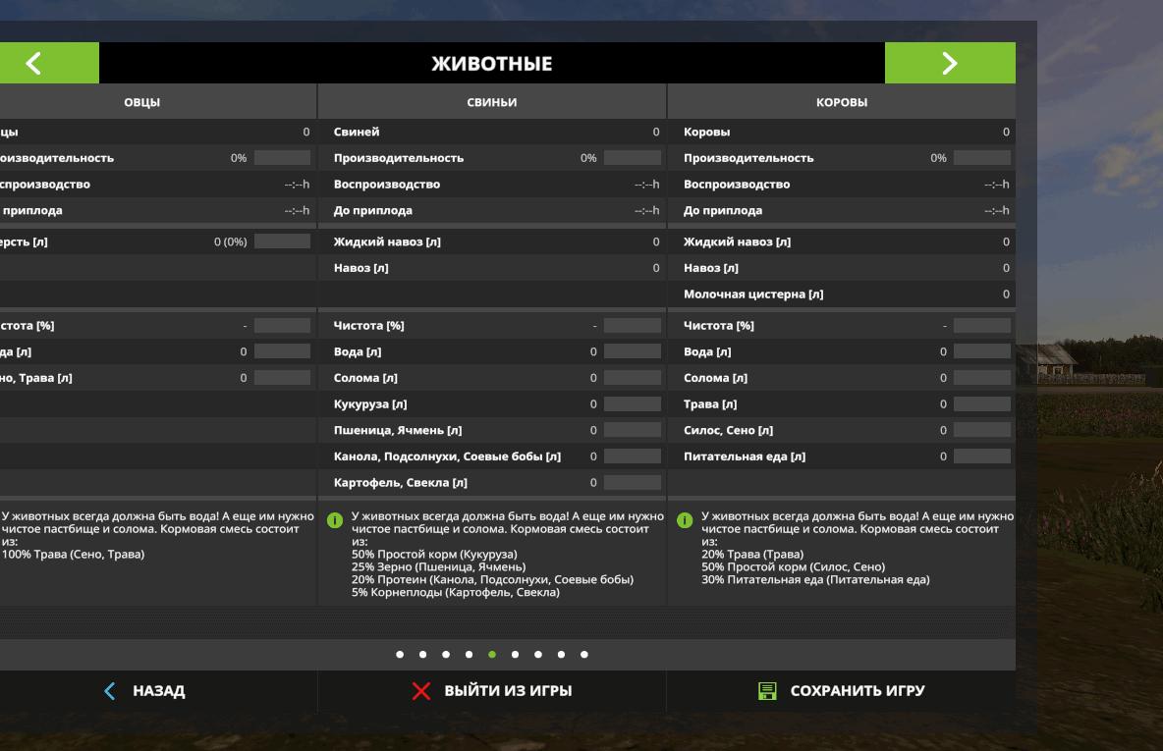Select the КОРОВЫ column header
Image resolution: width=1163 pixels, height=751 pixels.
point(841,102)
